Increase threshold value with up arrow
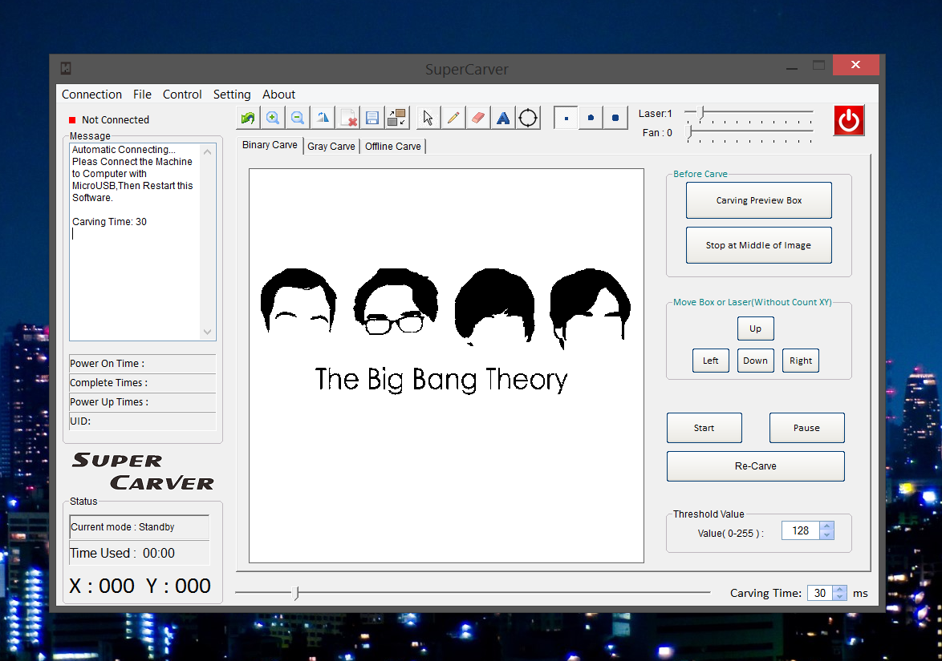Image resolution: width=942 pixels, height=661 pixels. 826,526
